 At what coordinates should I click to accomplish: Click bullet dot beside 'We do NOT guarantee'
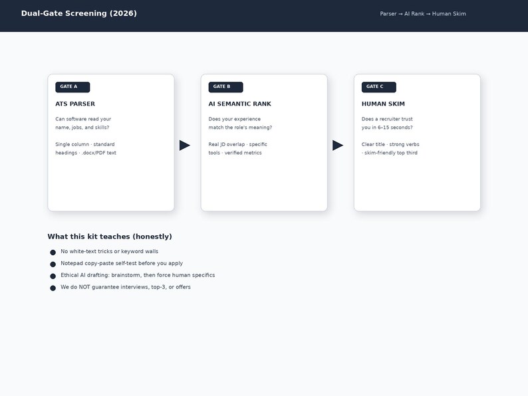click(53, 288)
